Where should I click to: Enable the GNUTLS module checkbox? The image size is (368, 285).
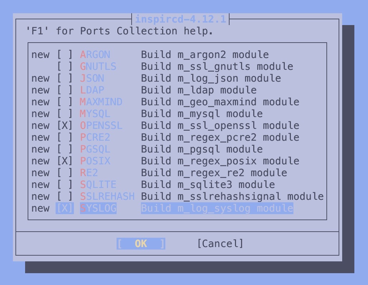pyautogui.click(x=65, y=66)
